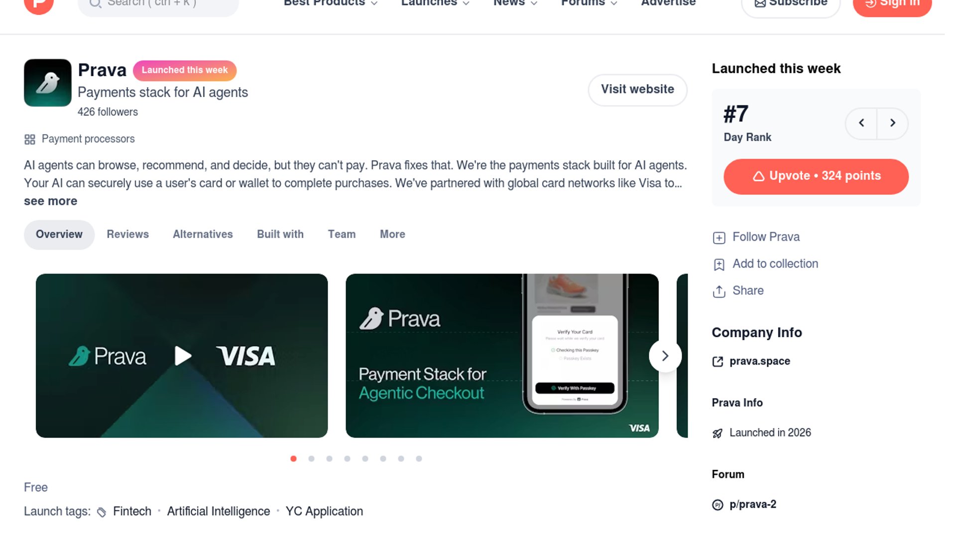The width and height of the screenshot is (956, 537).
Task: Upvote Prava with 324 points
Action: (816, 177)
